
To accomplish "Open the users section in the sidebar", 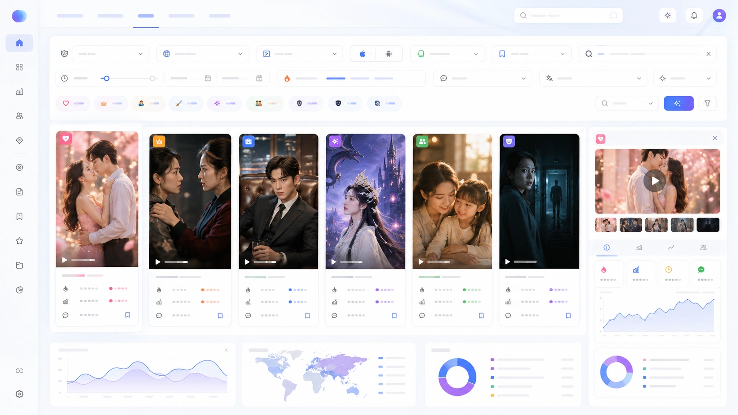I will pos(19,116).
